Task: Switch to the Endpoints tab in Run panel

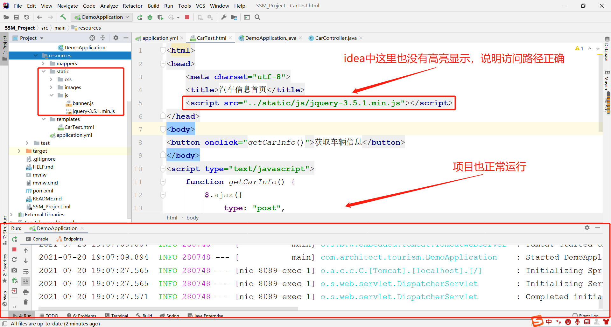Action: [70, 239]
